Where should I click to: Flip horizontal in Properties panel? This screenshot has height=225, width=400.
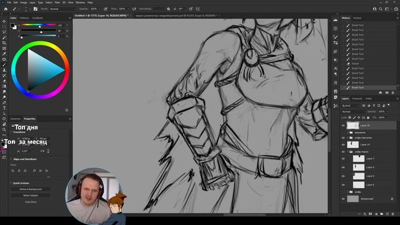[42, 151]
